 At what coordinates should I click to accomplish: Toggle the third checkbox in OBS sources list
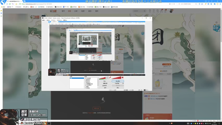86,81
